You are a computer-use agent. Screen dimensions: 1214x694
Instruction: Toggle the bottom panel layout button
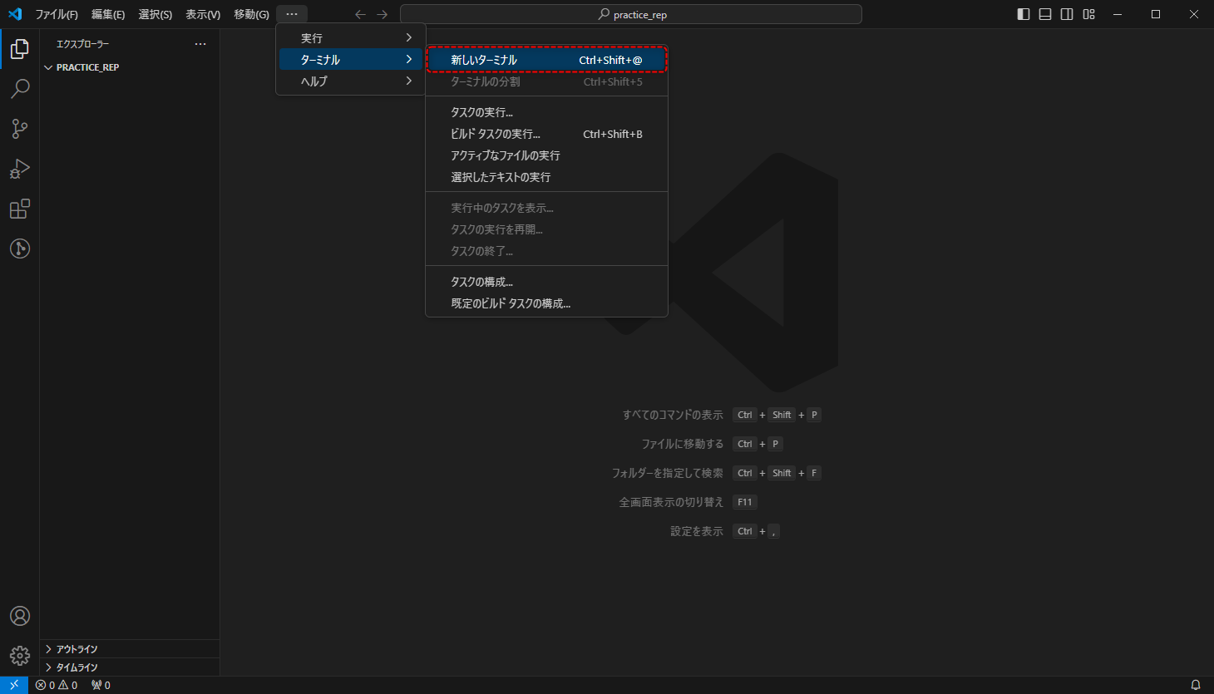coord(1045,14)
